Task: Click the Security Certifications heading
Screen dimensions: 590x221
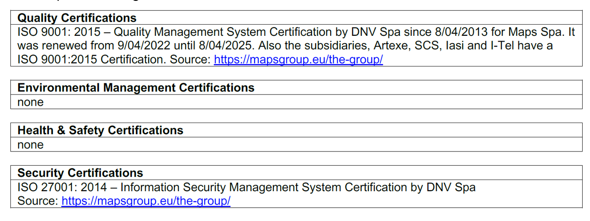Action: point(80,173)
